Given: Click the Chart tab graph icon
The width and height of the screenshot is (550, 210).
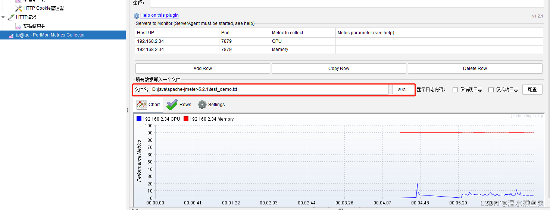Looking at the screenshot, I should (142, 105).
